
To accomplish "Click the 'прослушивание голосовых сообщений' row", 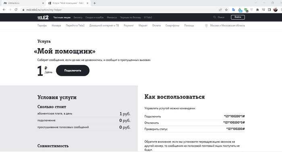I will (84, 127).
